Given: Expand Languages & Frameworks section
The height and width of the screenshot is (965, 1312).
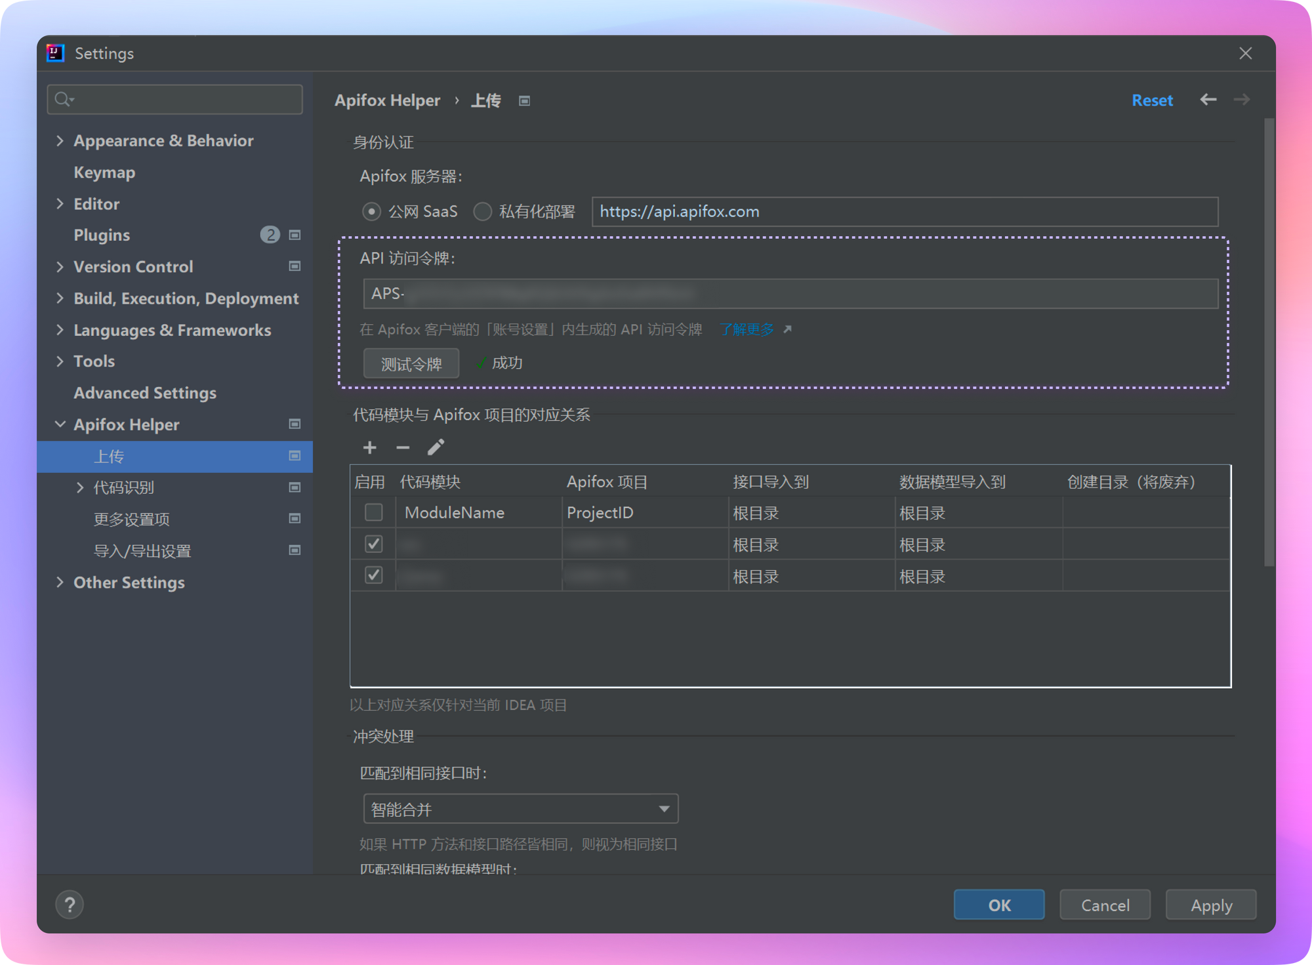Looking at the screenshot, I should click(x=60, y=329).
